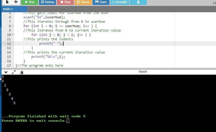Upload a file using the cloud-arrow icon
Image resolution: width=216 pixels, height=132 pixels.
click(16, 2)
